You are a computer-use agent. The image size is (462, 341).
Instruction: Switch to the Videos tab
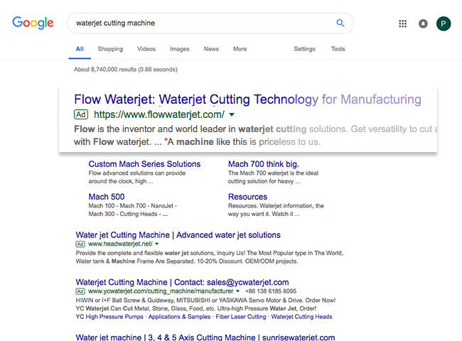(146, 49)
